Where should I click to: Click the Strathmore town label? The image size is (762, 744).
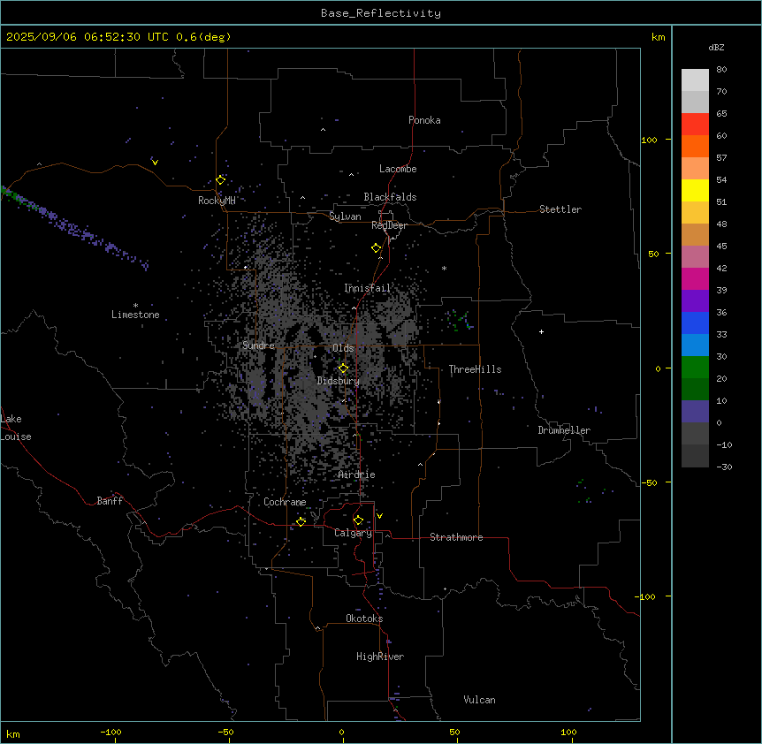coord(456,537)
